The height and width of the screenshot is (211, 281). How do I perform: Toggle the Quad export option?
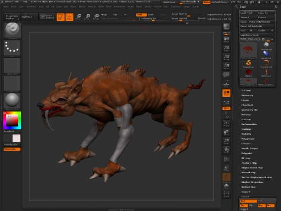point(248,201)
